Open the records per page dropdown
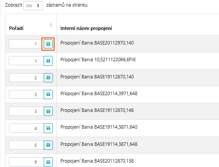This screenshot has width=219, height=167. point(33,6)
